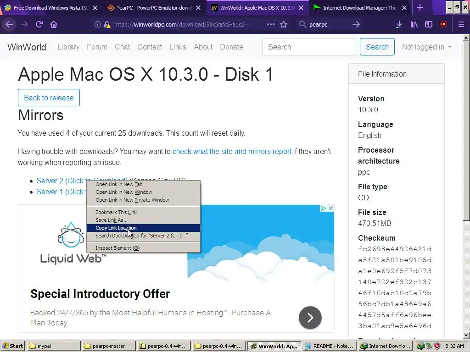Viewport: 470px width, 352px height.
Task: Click the page vertical scrollbar thumb
Action: (466, 131)
